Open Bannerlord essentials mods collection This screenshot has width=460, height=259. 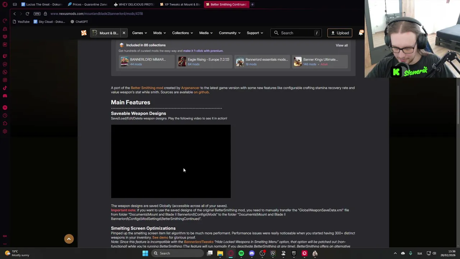pos(262,62)
